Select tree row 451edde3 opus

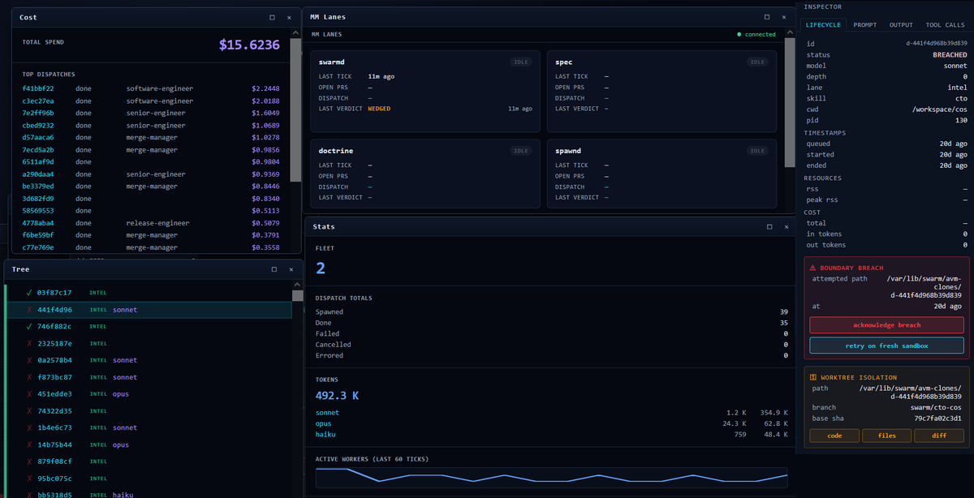pos(149,394)
